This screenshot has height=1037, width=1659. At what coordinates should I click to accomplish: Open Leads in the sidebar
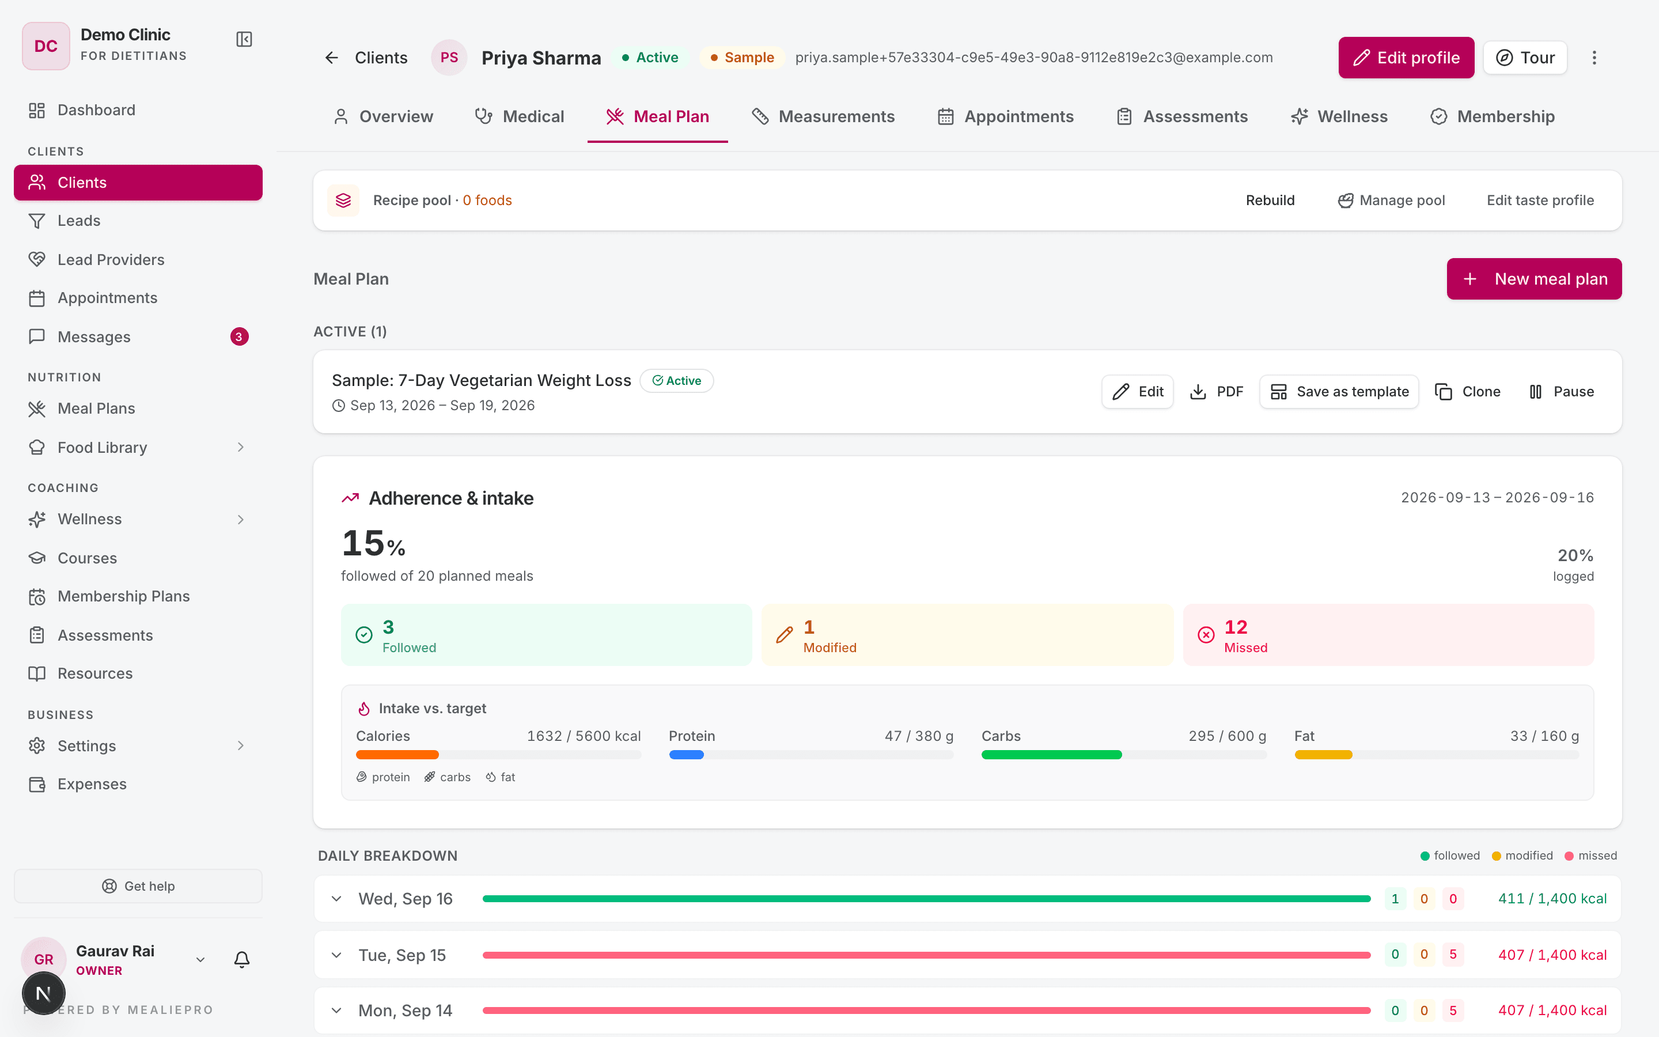click(138, 221)
